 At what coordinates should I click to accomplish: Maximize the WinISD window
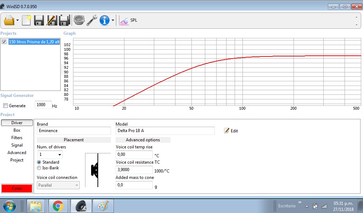[345, 7]
